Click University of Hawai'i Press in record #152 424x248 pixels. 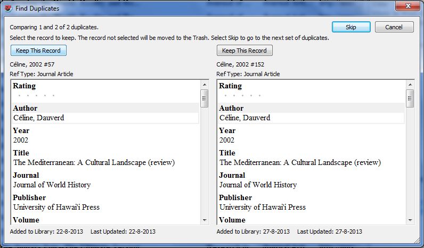[x=263, y=207]
